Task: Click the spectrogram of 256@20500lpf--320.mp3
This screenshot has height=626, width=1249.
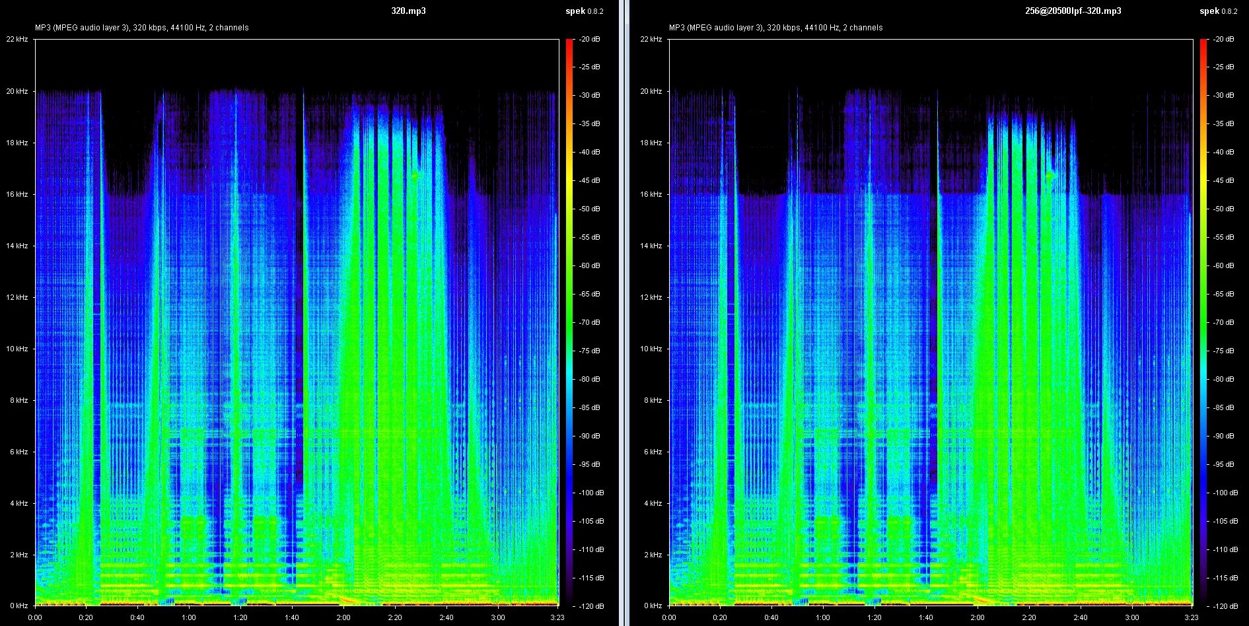Action: (x=931, y=322)
